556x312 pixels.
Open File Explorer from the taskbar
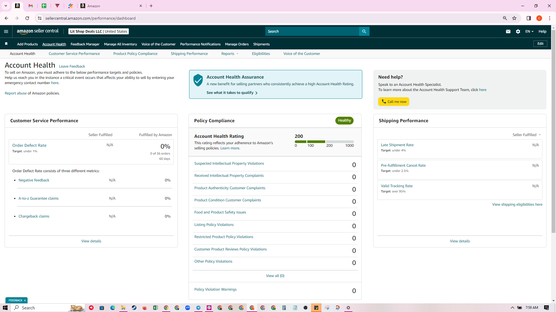[123, 308]
